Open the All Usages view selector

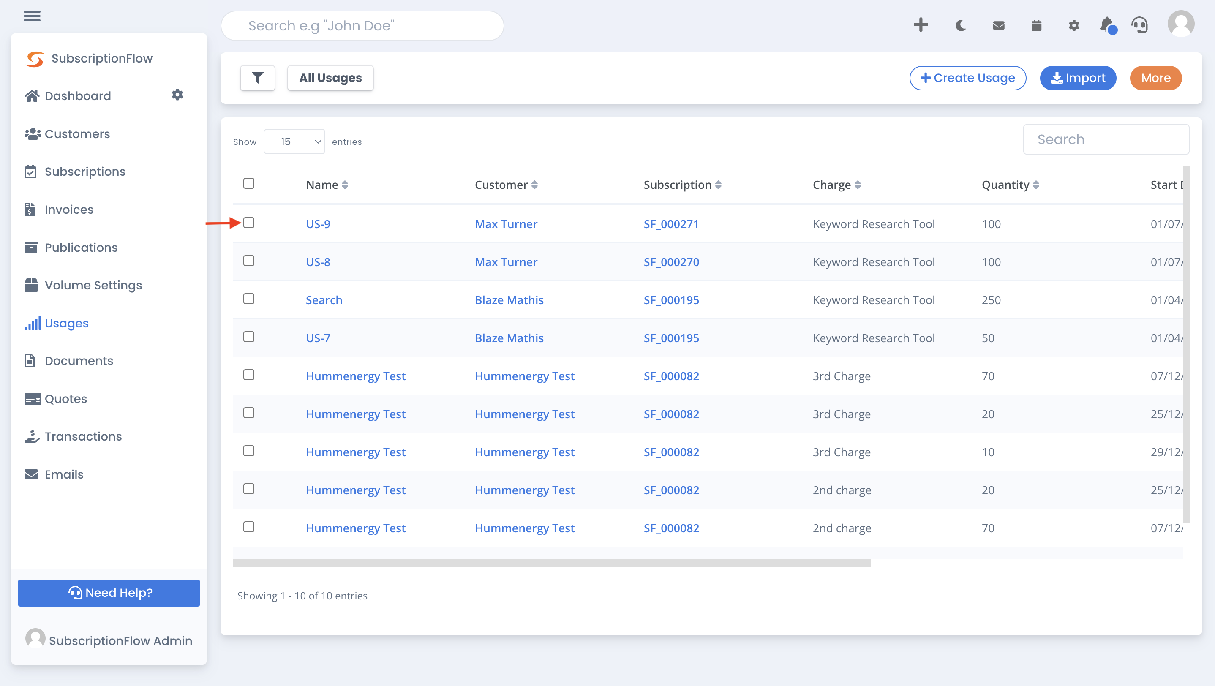pos(330,78)
